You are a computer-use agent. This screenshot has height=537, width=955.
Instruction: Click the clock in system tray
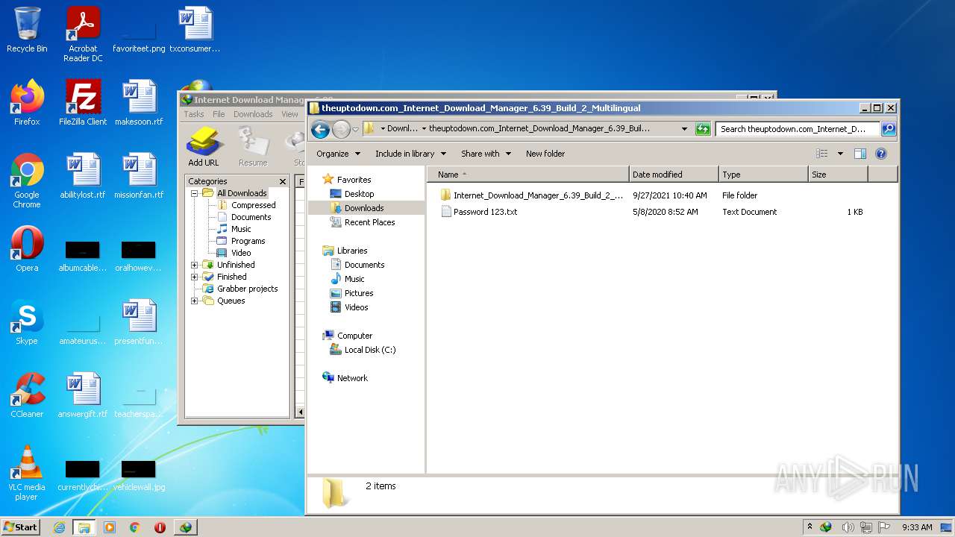(x=917, y=527)
